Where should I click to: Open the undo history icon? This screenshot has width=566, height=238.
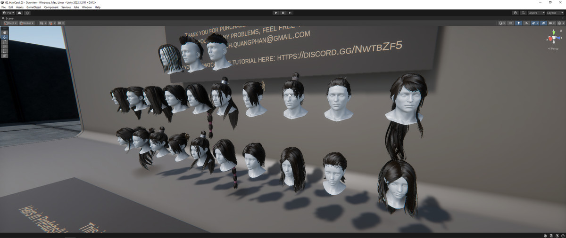tap(515, 13)
